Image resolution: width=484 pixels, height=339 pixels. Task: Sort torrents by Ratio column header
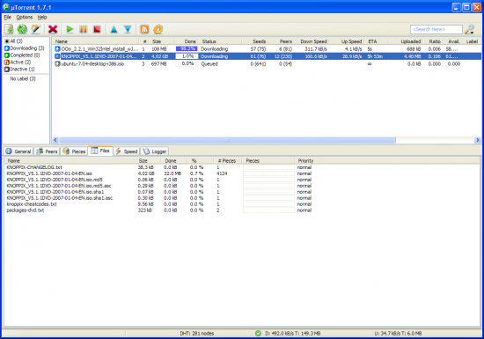coord(433,41)
